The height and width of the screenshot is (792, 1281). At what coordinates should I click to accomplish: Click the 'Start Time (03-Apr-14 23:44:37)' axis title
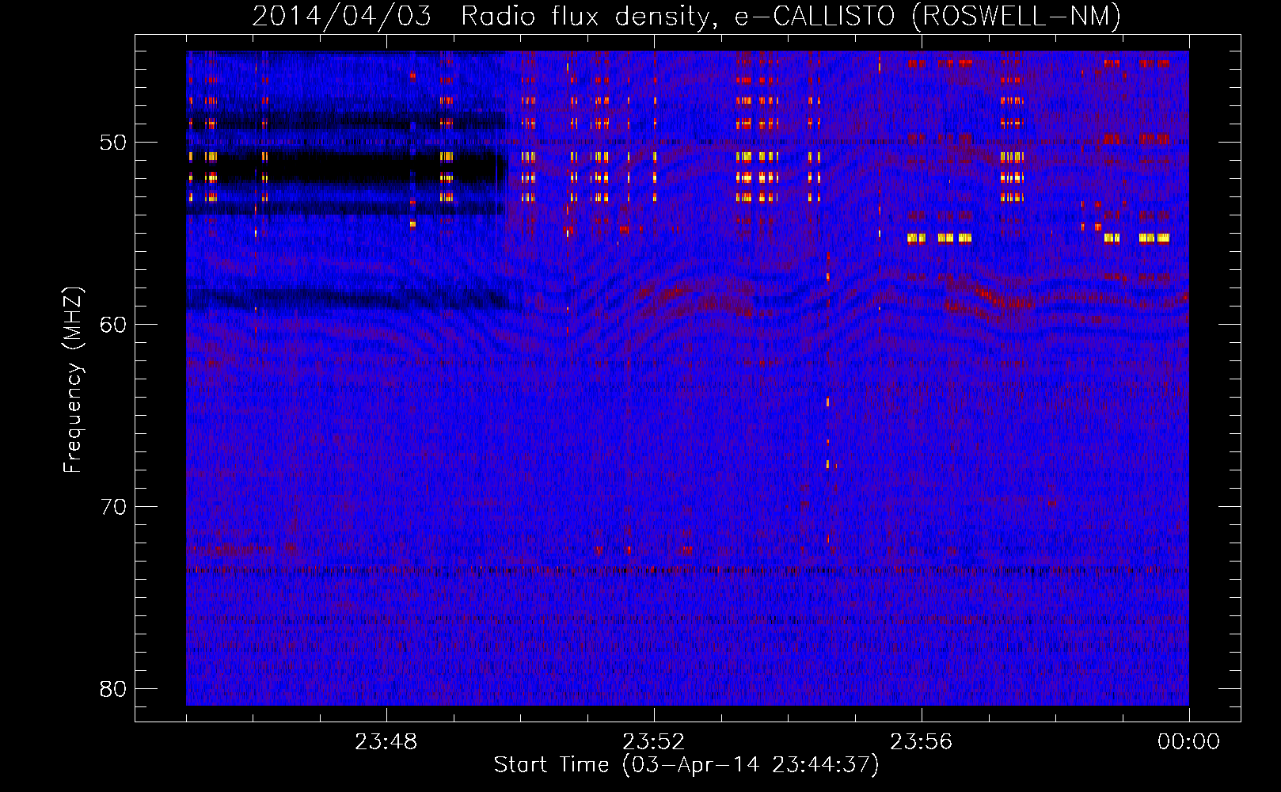pyautogui.click(x=686, y=765)
